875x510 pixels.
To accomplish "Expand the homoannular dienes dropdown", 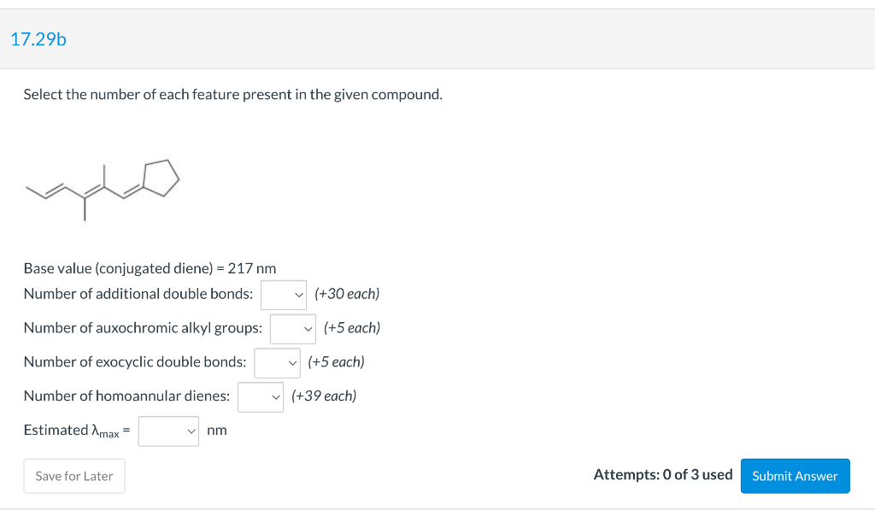I will coord(260,396).
